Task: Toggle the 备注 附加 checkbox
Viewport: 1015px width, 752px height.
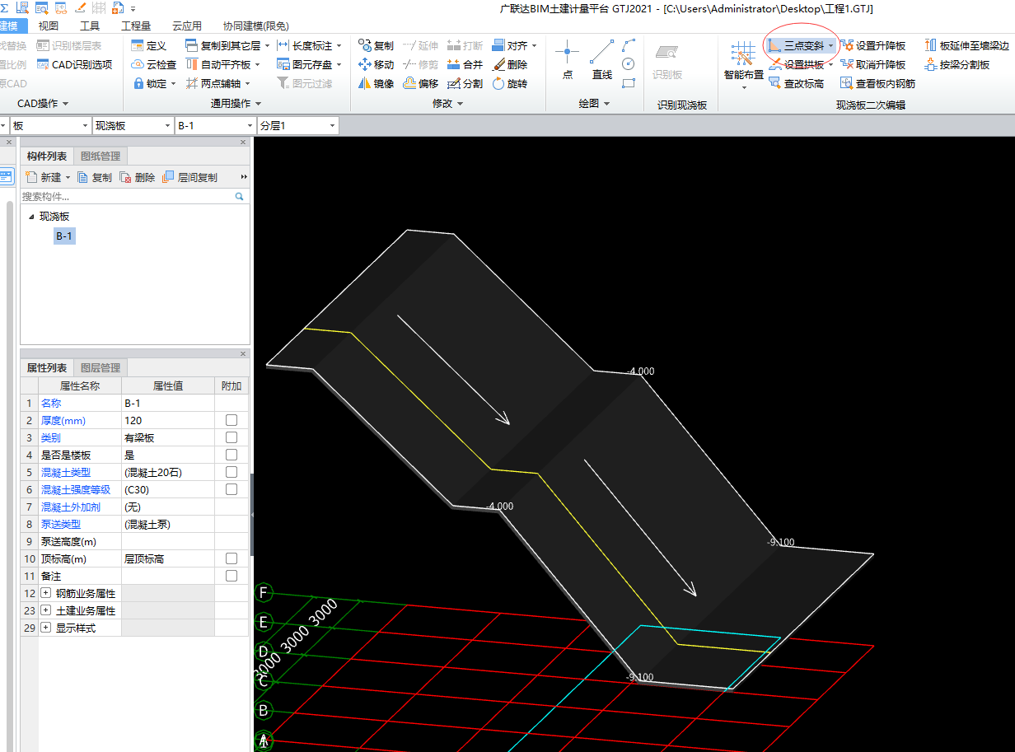Action: point(232,576)
